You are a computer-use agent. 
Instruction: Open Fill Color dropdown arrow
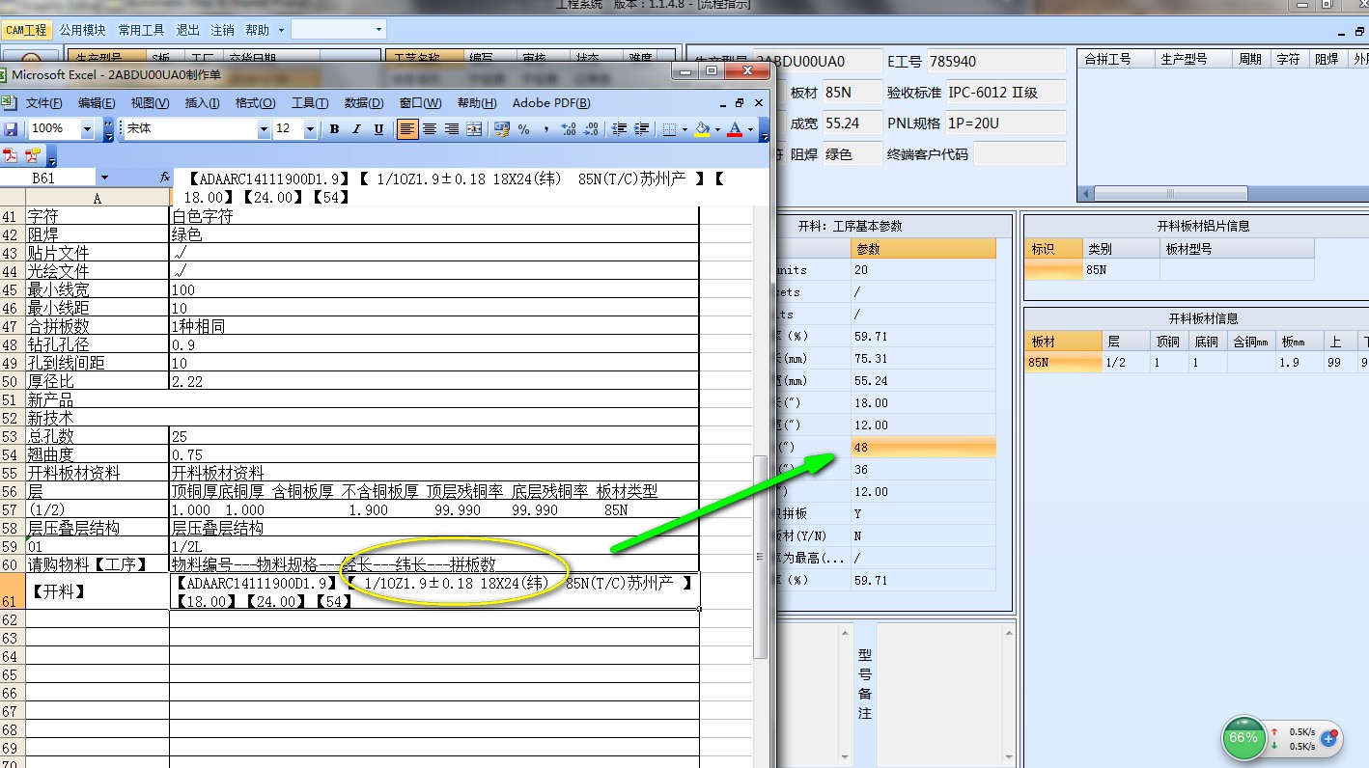[x=717, y=129]
